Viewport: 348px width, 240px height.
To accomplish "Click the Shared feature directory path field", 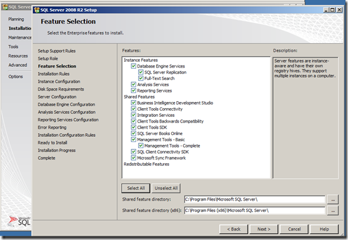I will [255, 199].
